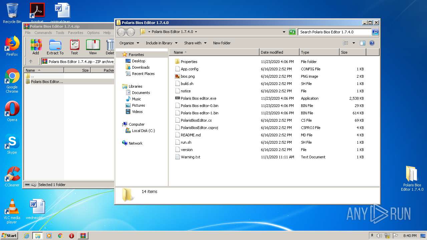The height and width of the screenshot is (240, 427).
Task: Open WinRAR Favorites menu
Action: (x=76, y=33)
